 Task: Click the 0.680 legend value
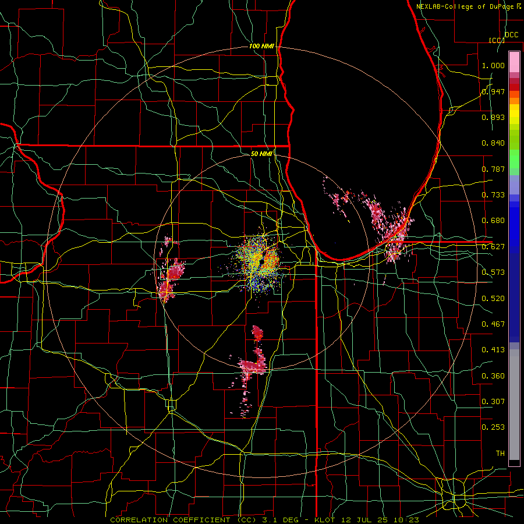click(493, 221)
